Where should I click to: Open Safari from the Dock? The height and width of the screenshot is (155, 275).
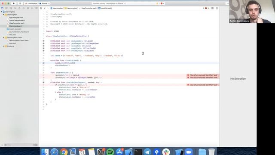click(x=55, y=152)
